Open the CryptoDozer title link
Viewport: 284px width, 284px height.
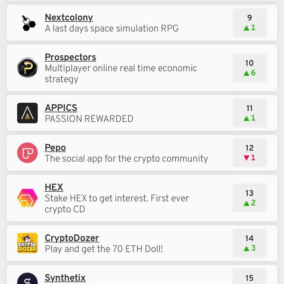coord(72,238)
